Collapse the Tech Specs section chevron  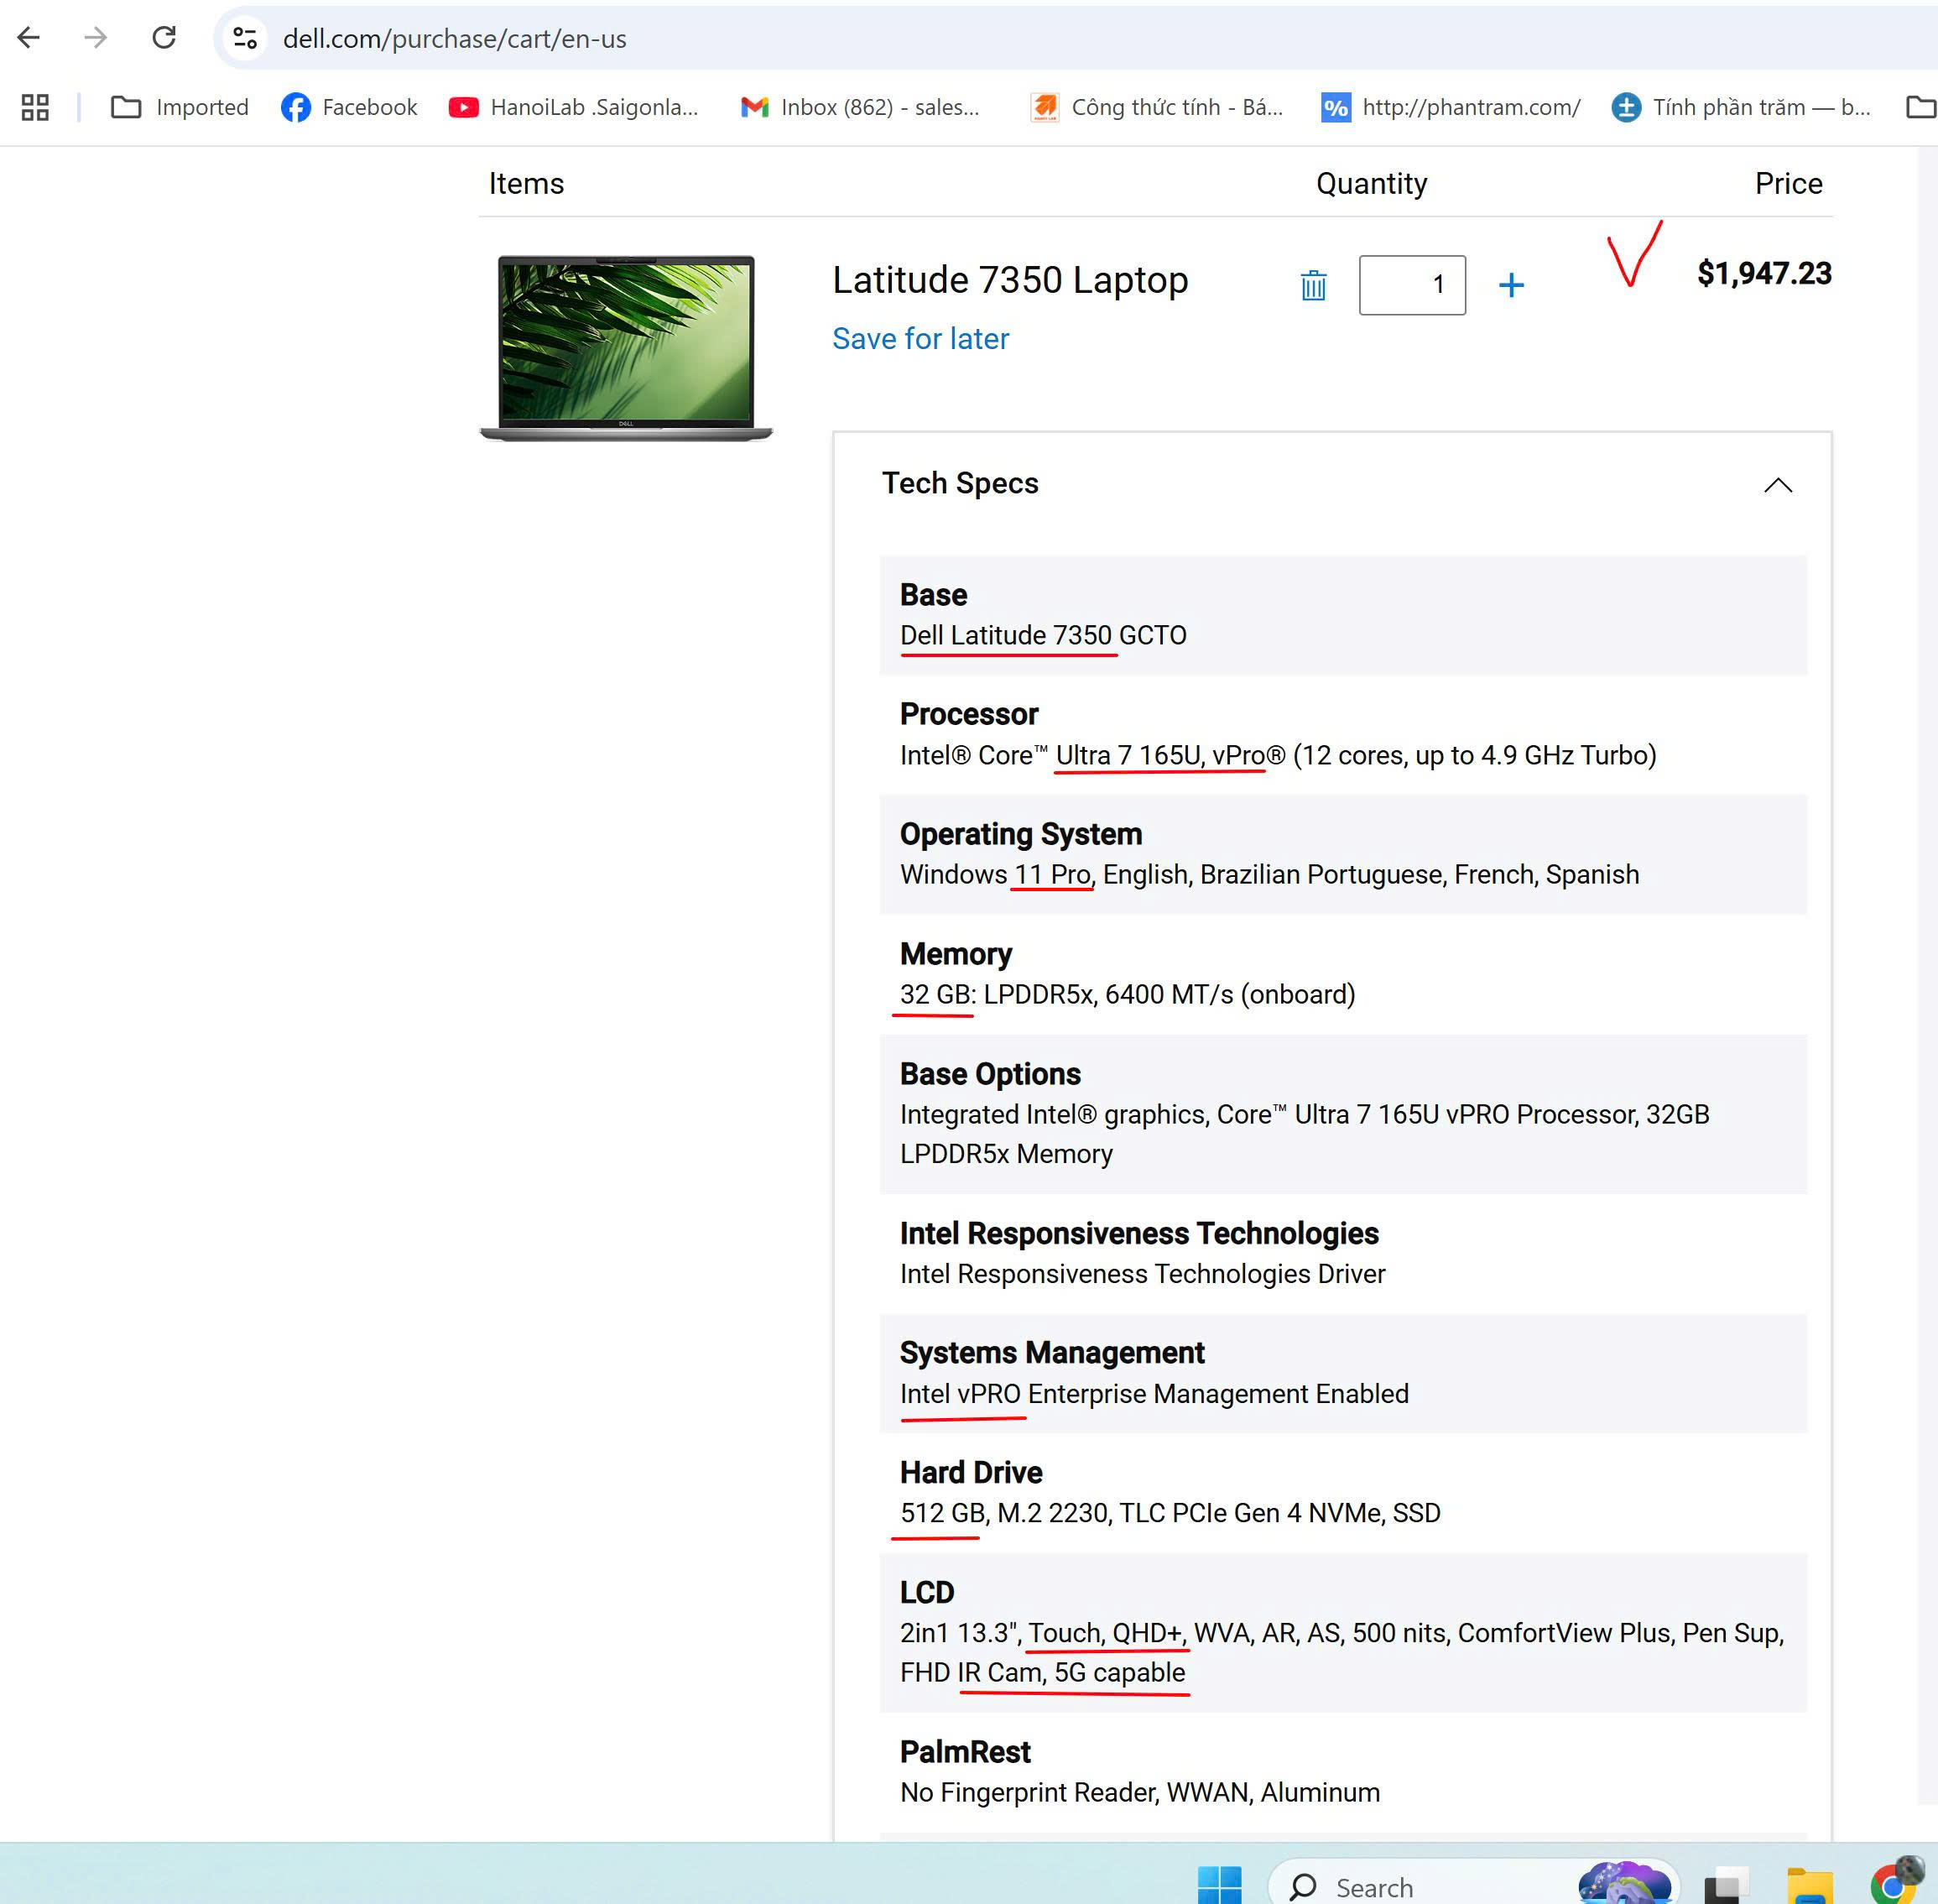pyautogui.click(x=1777, y=485)
